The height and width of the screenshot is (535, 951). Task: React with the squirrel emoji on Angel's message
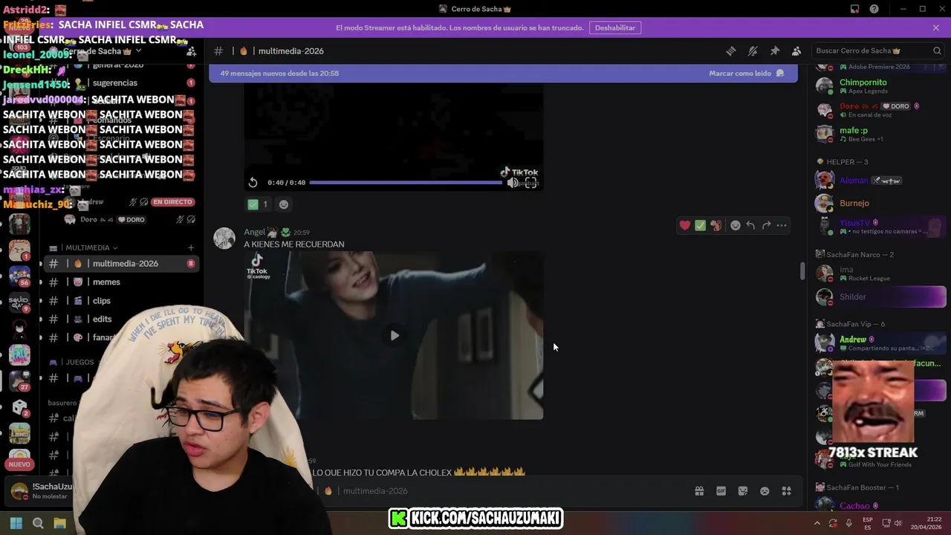coord(715,225)
